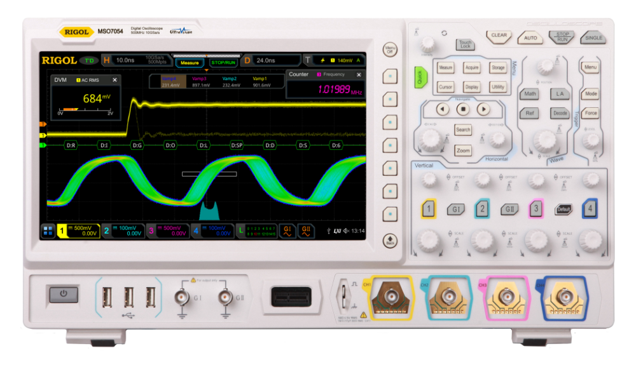The width and height of the screenshot is (636, 367).
Task: Push the Cursor menu key
Action: pyautogui.click(x=445, y=87)
